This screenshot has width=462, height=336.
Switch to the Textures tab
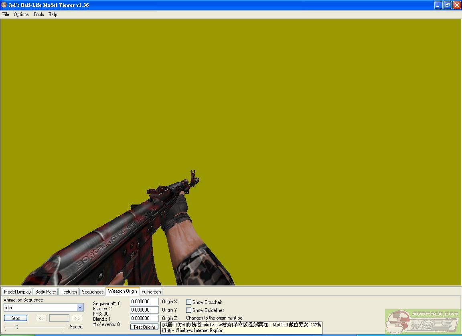coord(69,291)
